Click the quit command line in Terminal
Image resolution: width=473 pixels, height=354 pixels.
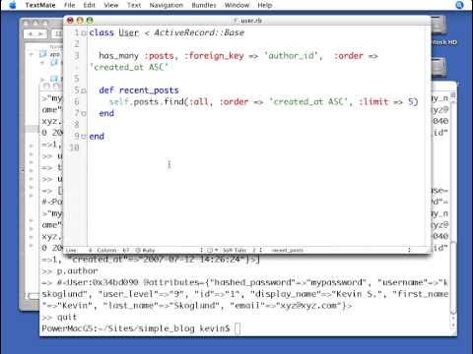pyautogui.click(x=59, y=317)
